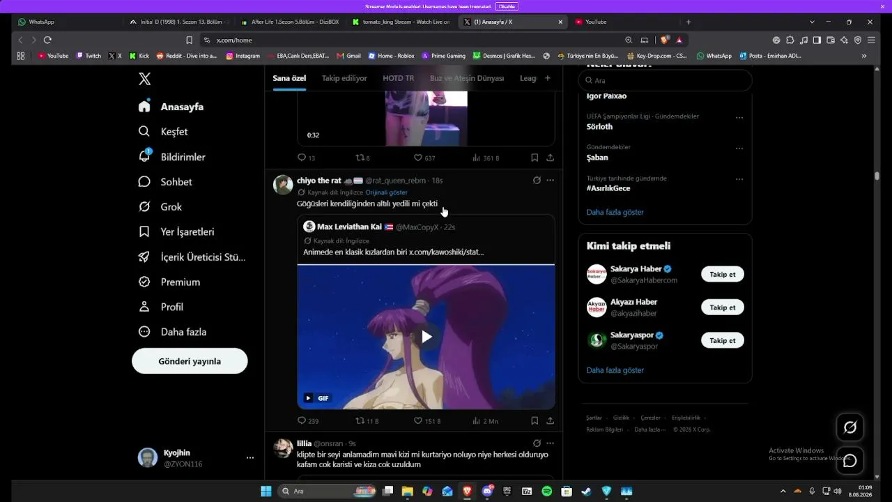Share chiyo the rat's post

tap(550, 421)
